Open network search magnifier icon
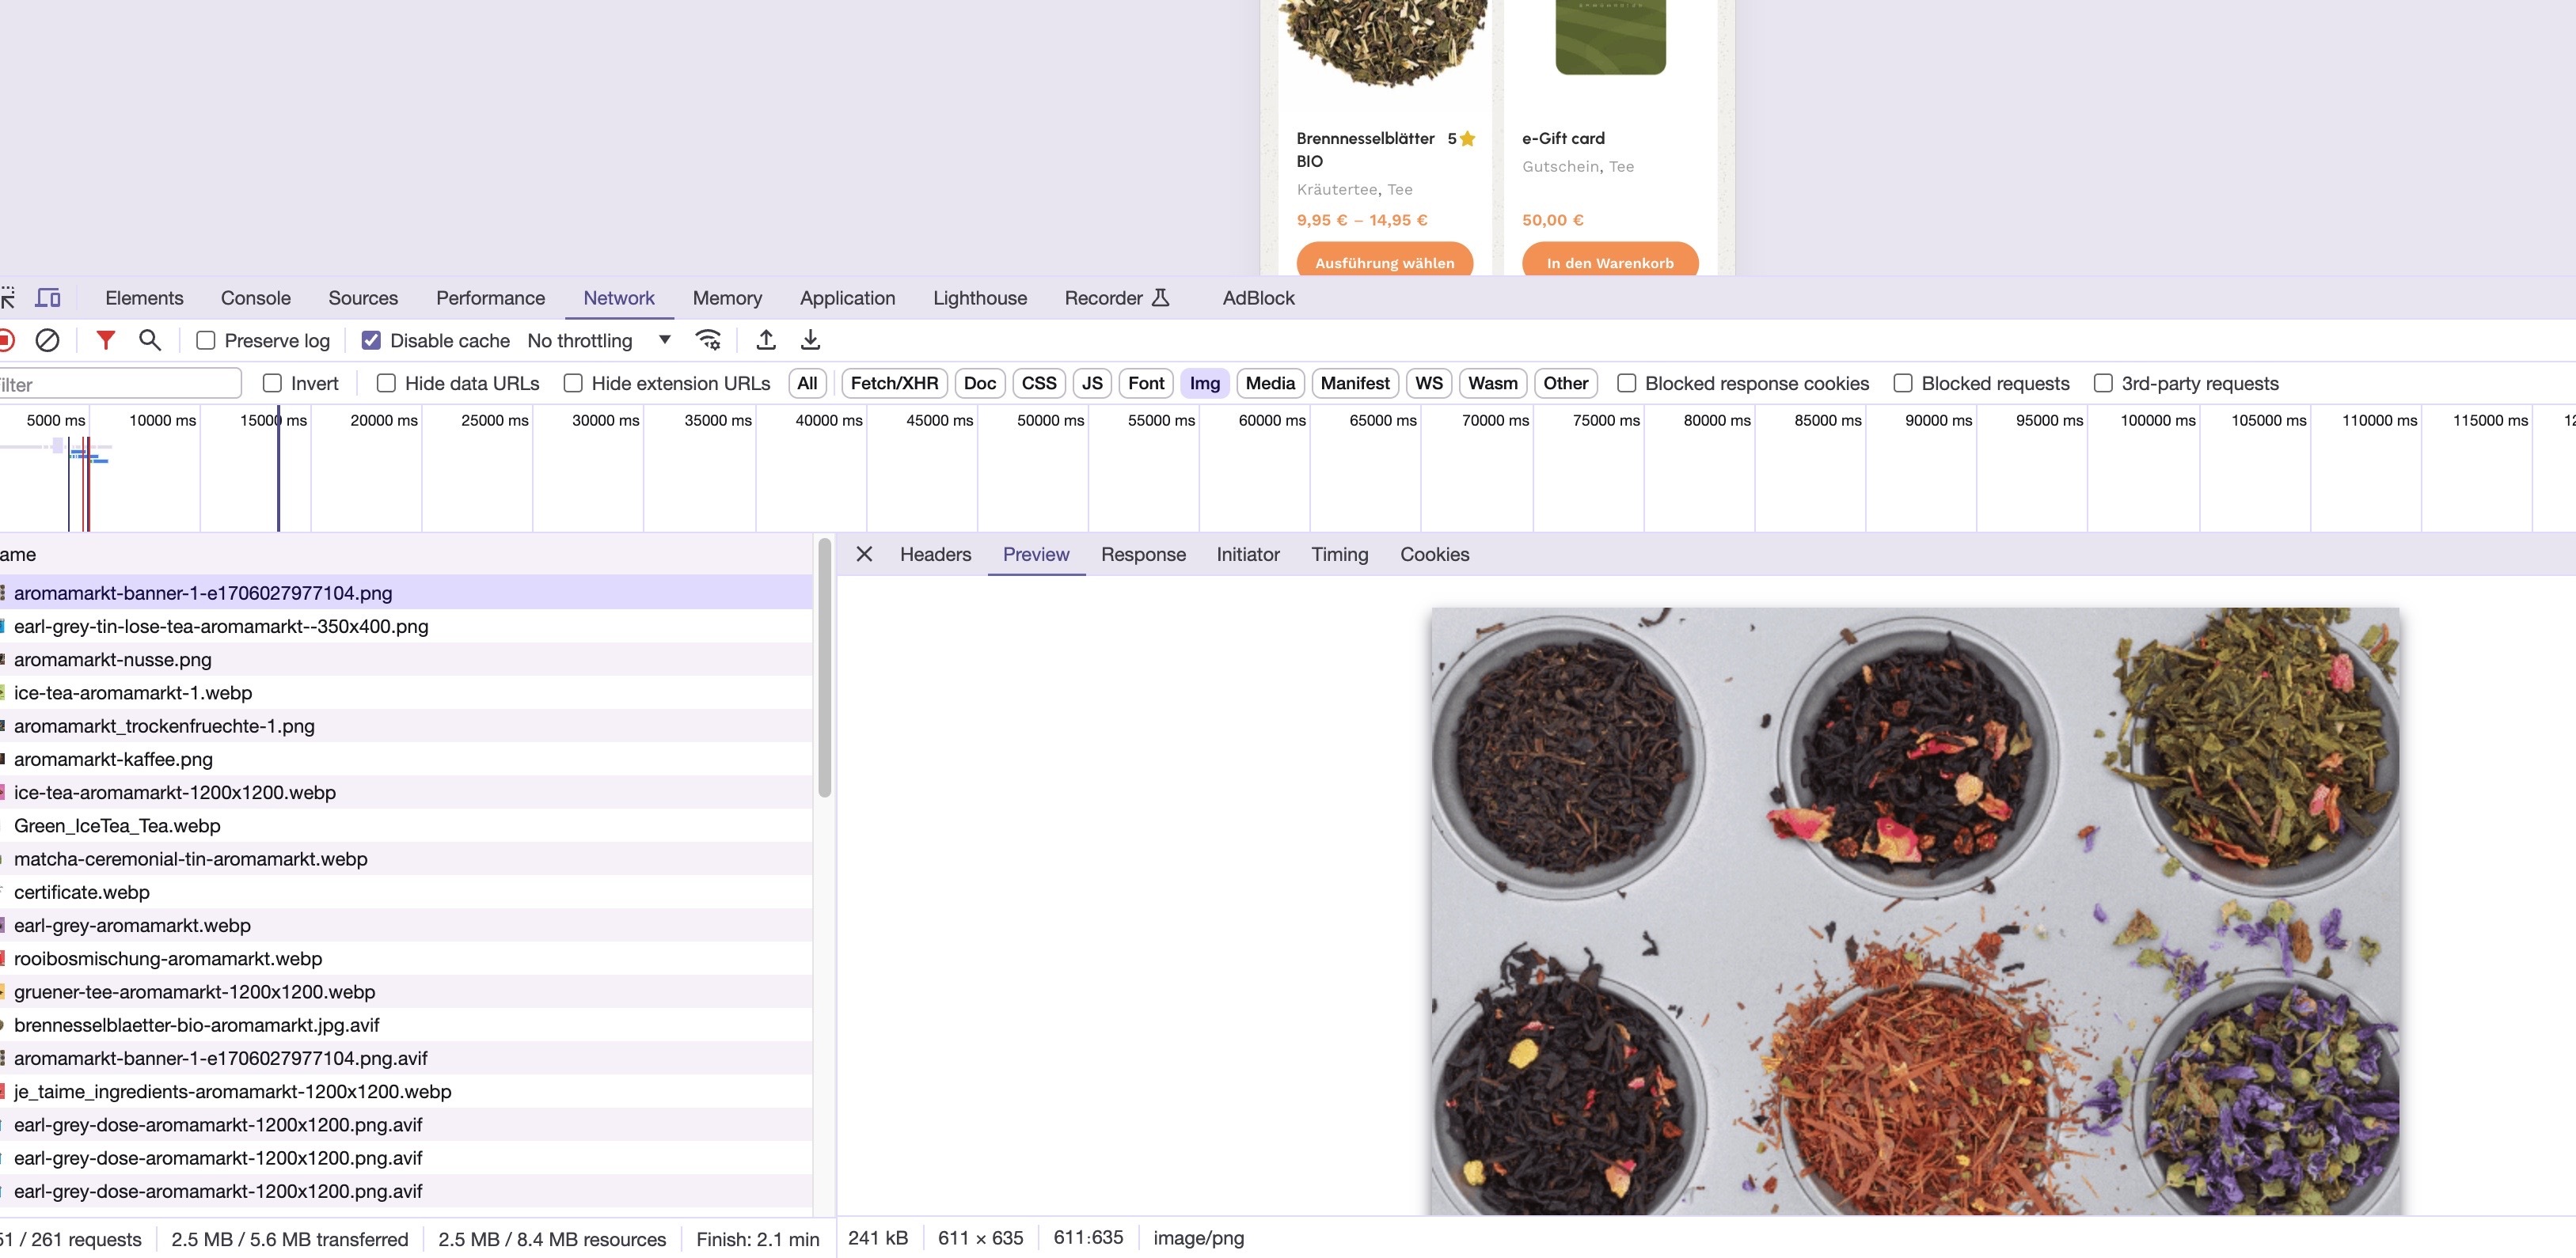The image size is (2576, 1258). [x=150, y=341]
